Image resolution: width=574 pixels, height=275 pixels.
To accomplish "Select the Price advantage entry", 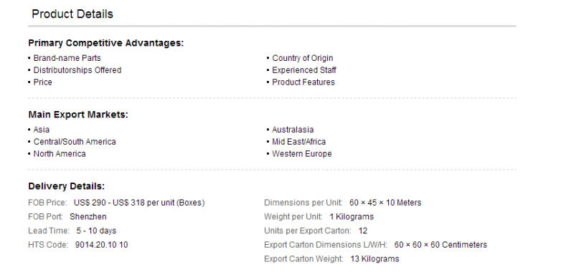I will (43, 82).
